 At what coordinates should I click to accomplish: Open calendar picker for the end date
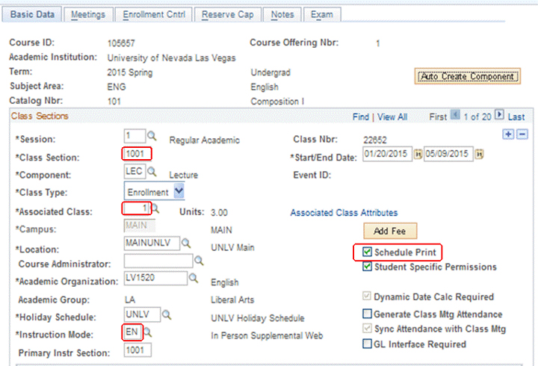[478, 154]
